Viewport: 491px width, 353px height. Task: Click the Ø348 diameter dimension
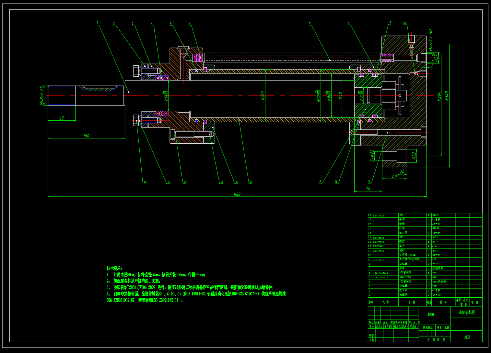point(447,96)
